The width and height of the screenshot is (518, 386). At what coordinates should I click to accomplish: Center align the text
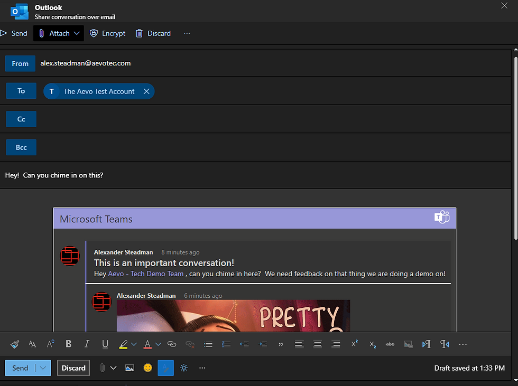coord(318,344)
